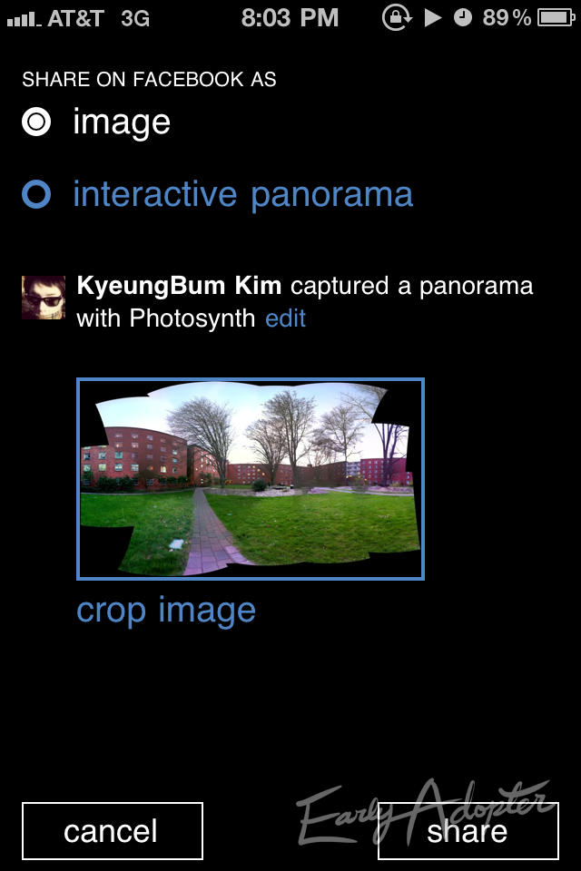The width and height of the screenshot is (581, 871).
Task: Tap the KyeungBum Kim profile avatar
Action: pyautogui.click(x=44, y=298)
